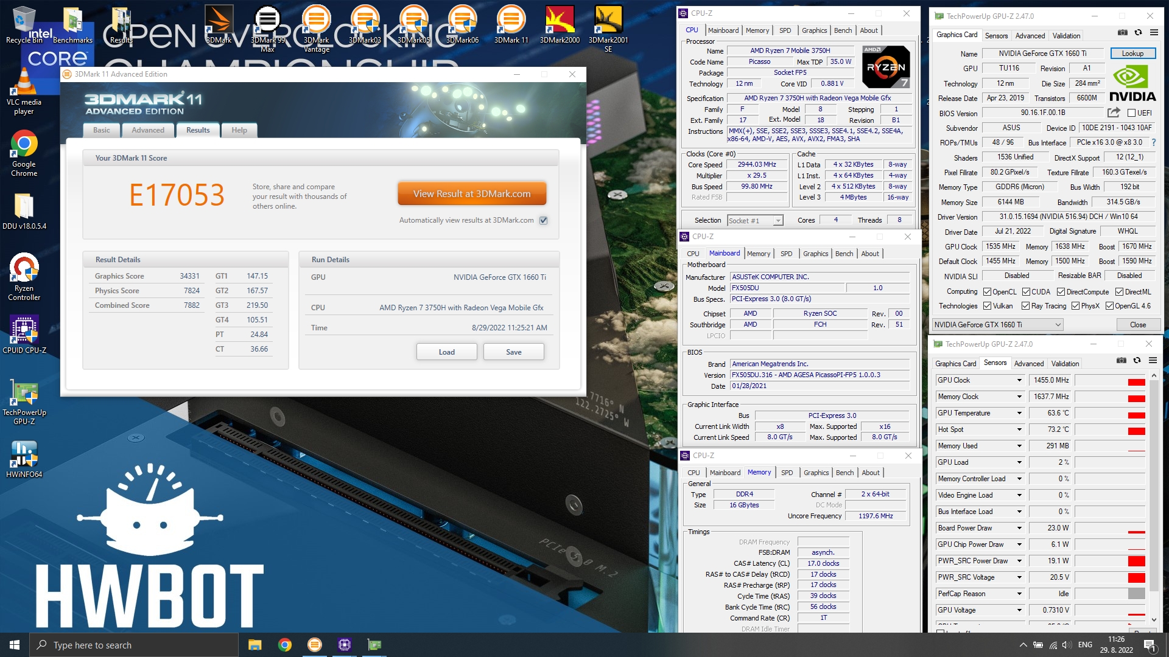1169x657 pixels.
Task: Toggle the DirectCompute checkbox
Action: [1061, 292]
